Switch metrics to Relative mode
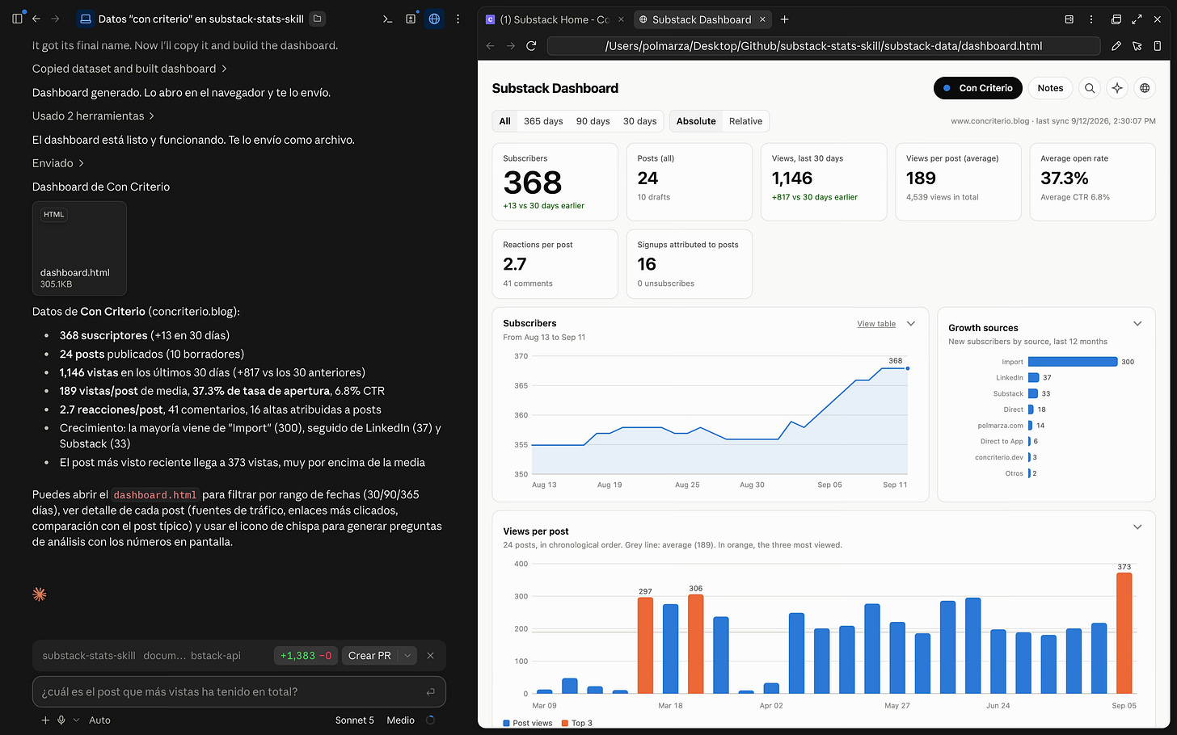1177x735 pixels. pyautogui.click(x=745, y=121)
